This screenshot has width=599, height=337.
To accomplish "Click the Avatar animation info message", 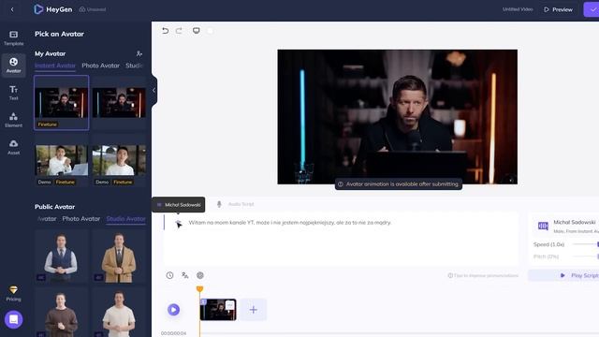I will click(x=399, y=184).
